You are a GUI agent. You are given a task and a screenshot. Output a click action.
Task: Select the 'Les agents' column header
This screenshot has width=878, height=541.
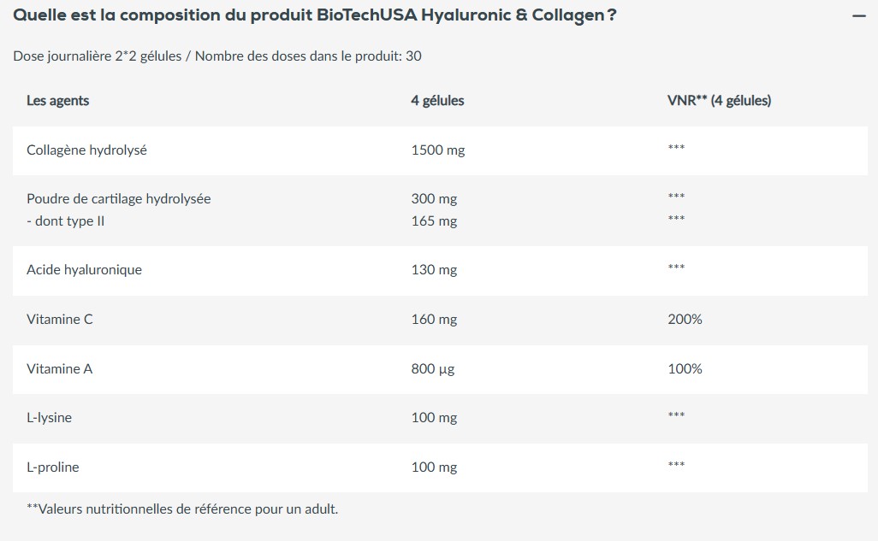coord(58,101)
